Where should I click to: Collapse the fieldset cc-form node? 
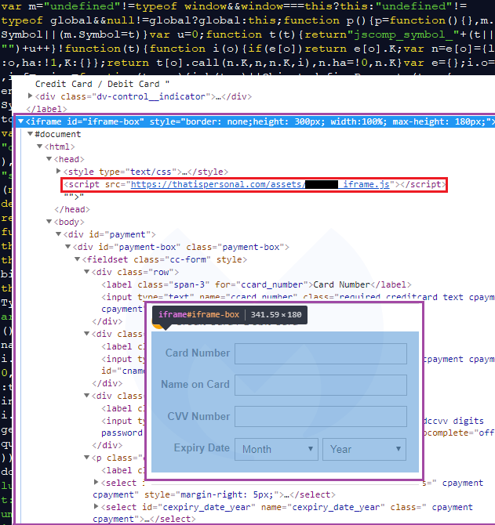[78, 259]
